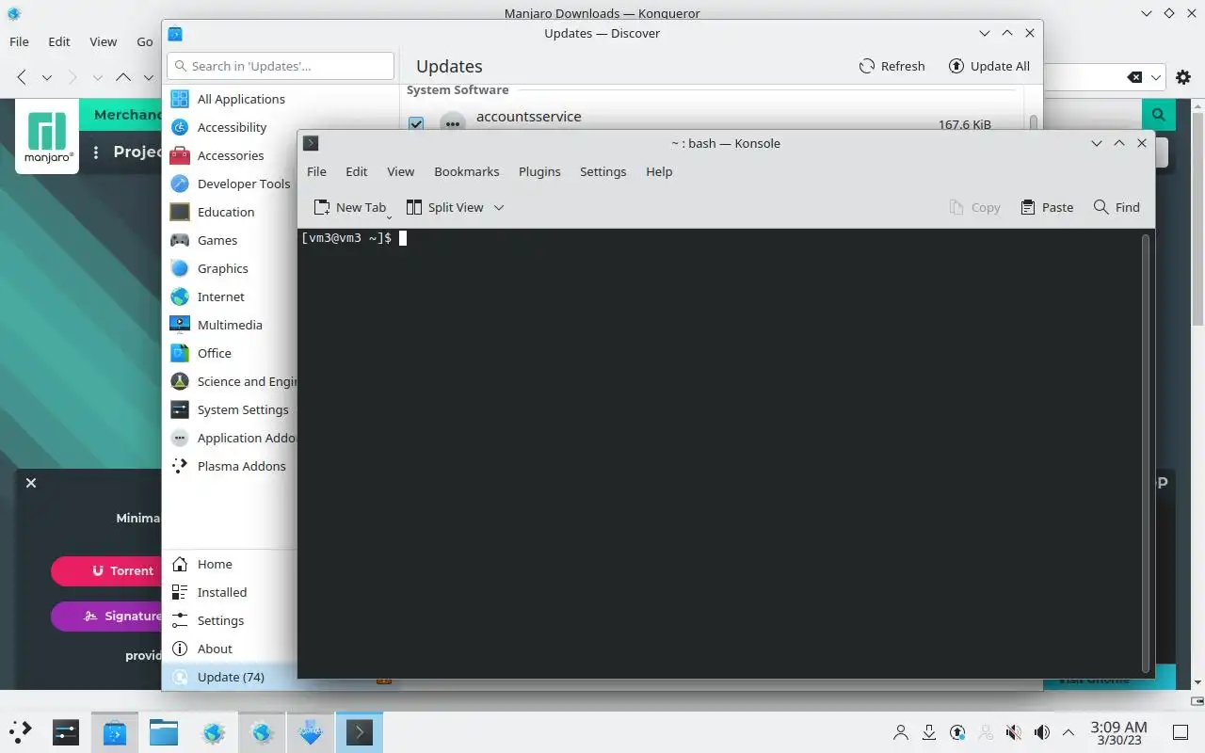Open the Konsole Settings menu
1205x753 pixels.
point(602,171)
